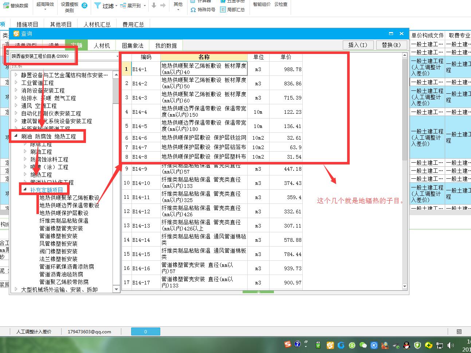471x353 pixels.
Task: Open the 措施项目 tab
Action: click(27, 24)
